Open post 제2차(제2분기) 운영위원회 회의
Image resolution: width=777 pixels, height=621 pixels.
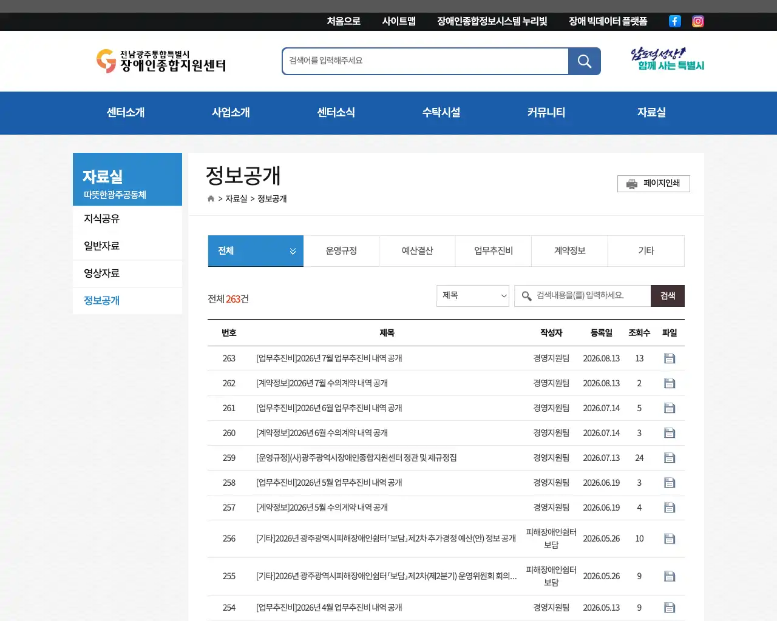(x=387, y=576)
